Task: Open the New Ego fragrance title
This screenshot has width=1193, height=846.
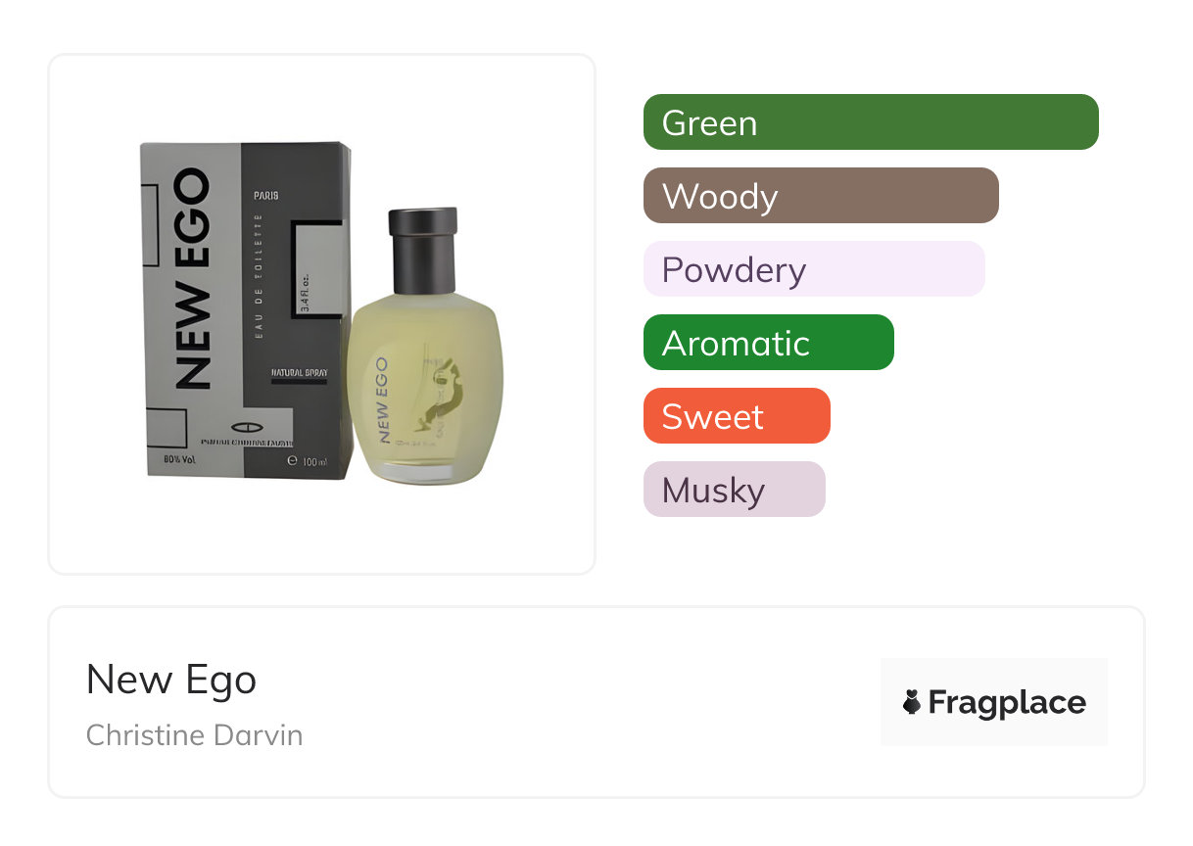Action: [171, 680]
